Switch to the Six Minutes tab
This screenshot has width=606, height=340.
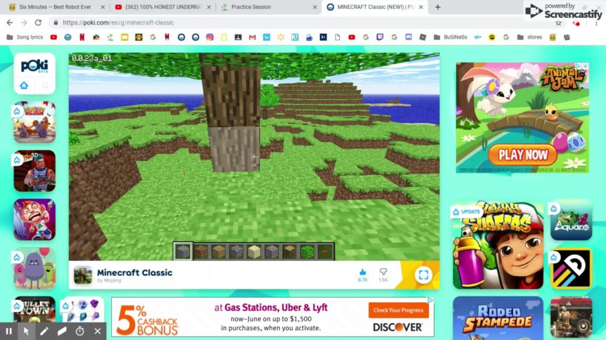coord(55,7)
